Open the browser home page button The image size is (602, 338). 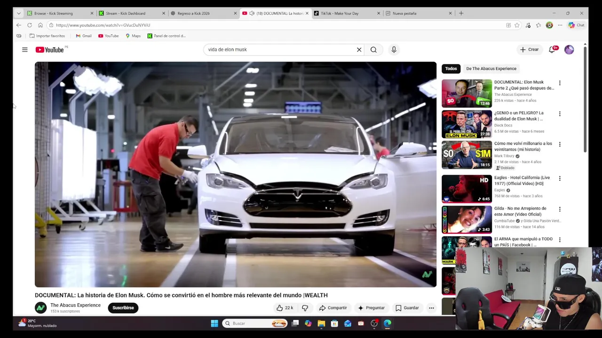40,25
